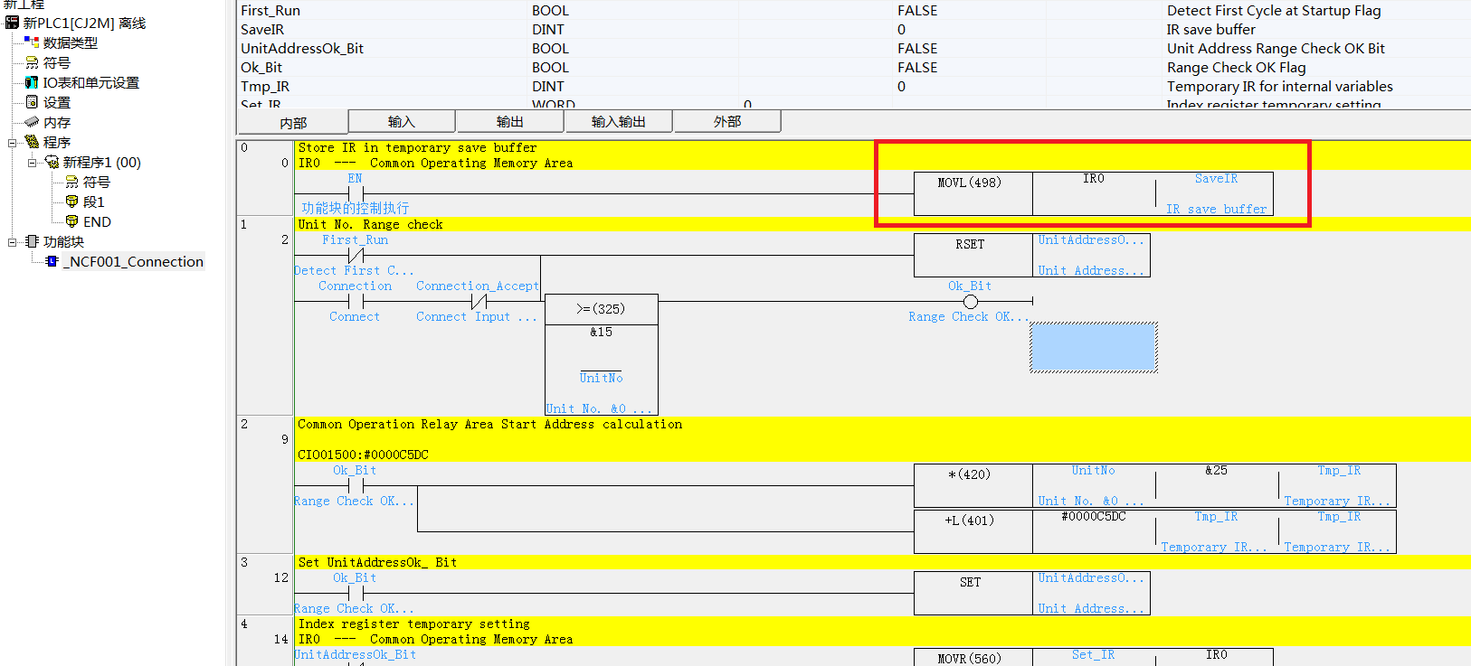Collapse the 功能块 function blocks node
Screen dimensions: 1471x666
click(x=12, y=241)
